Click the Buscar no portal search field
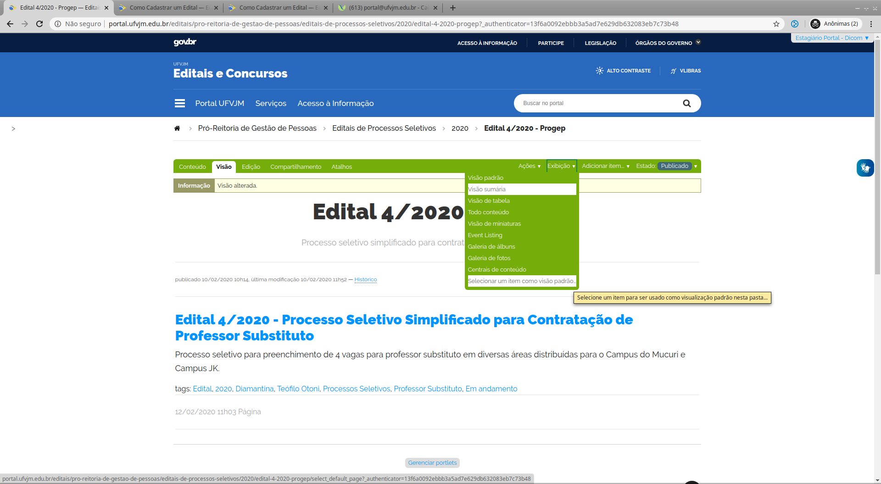 [597, 103]
